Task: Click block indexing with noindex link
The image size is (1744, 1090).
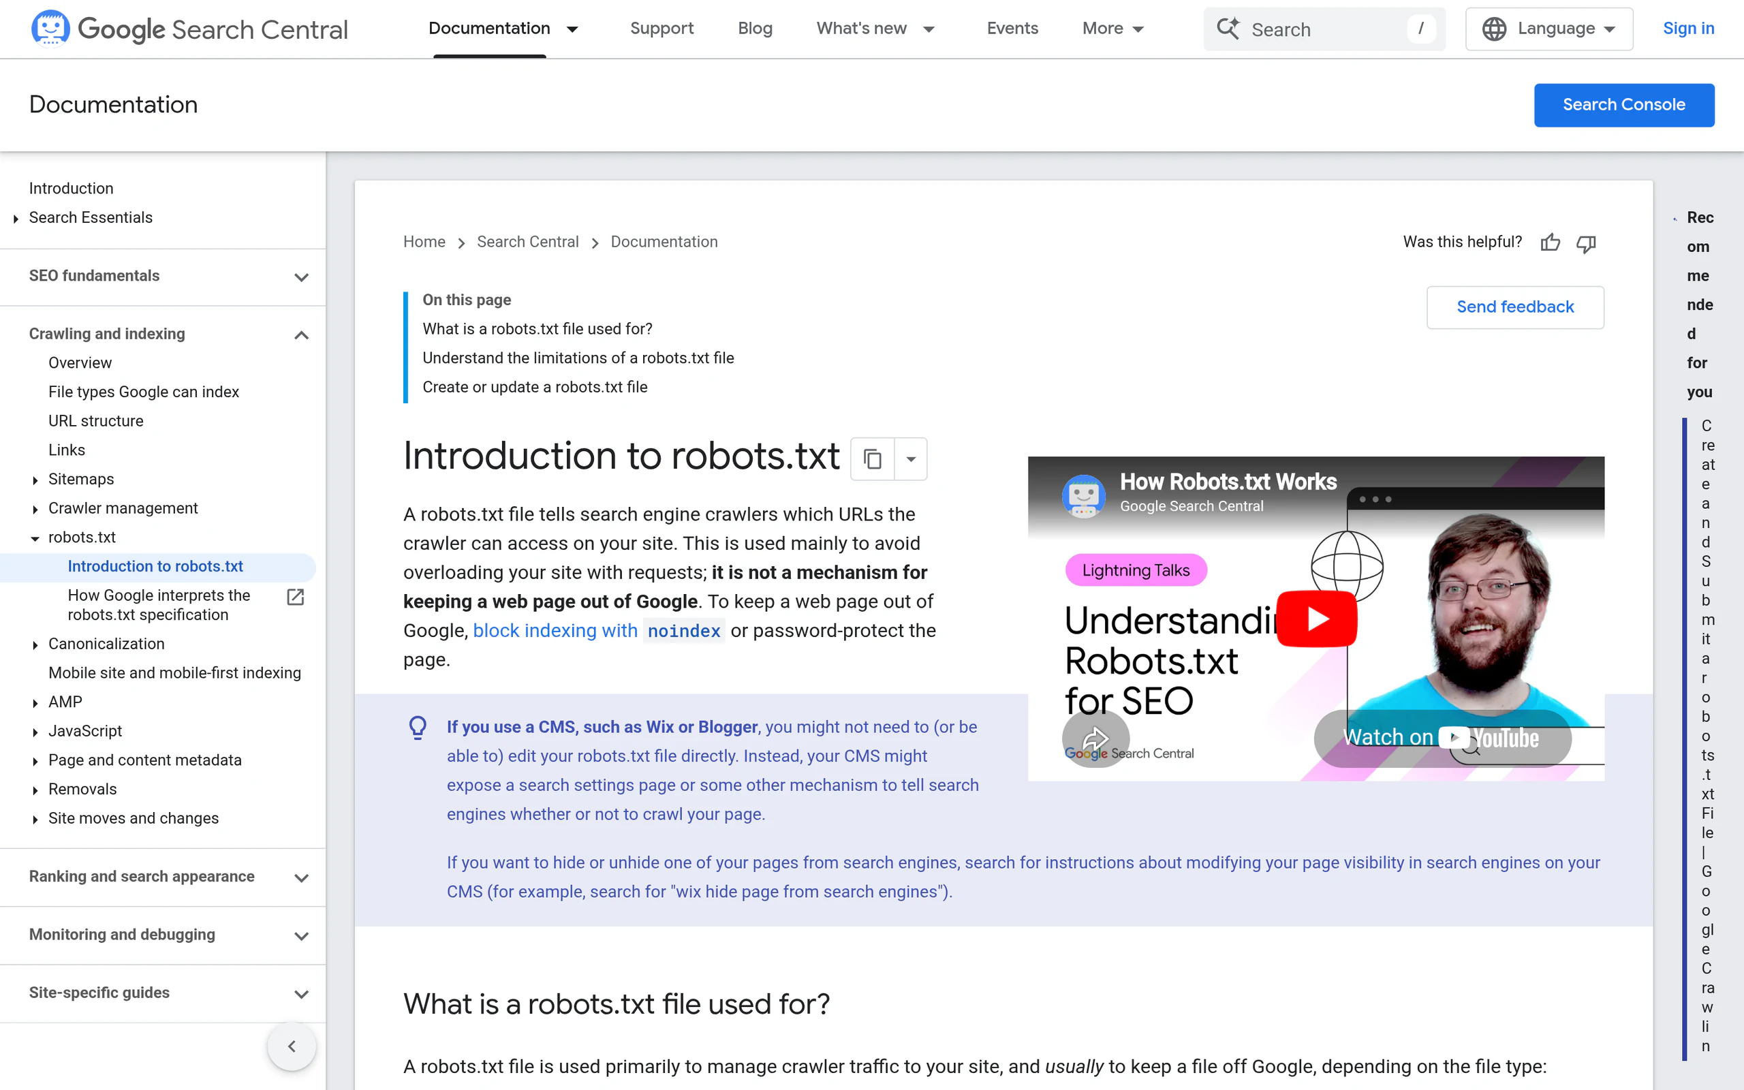Action: [598, 631]
